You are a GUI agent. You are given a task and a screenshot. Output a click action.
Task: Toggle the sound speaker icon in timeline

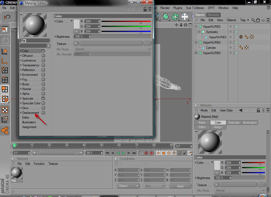tap(185, 153)
